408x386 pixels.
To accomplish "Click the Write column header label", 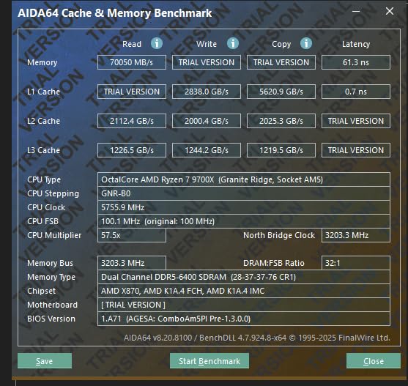I will click(207, 44).
